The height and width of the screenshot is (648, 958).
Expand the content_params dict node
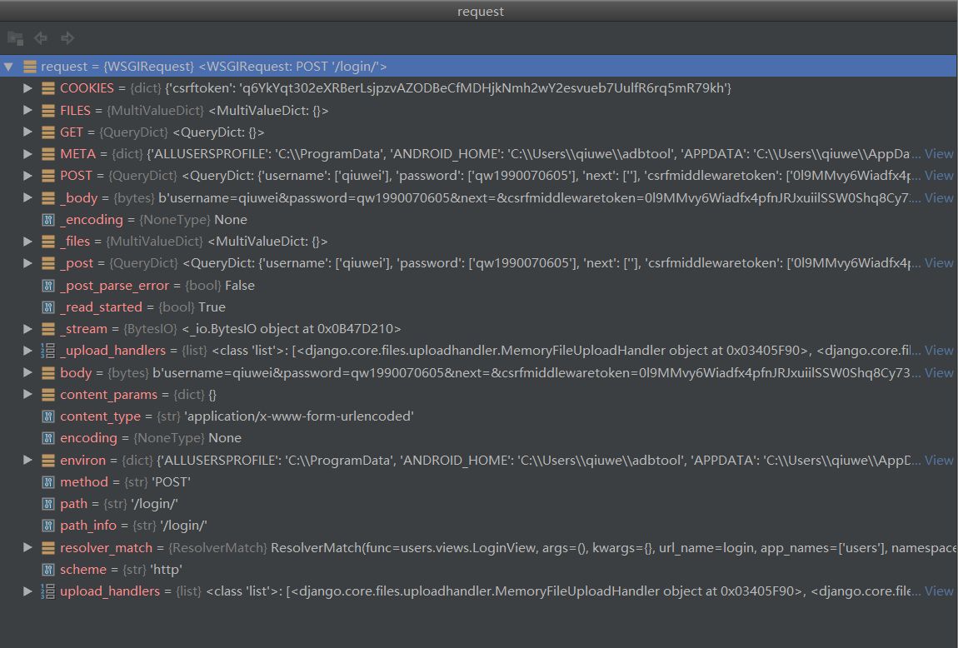tap(27, 395)
